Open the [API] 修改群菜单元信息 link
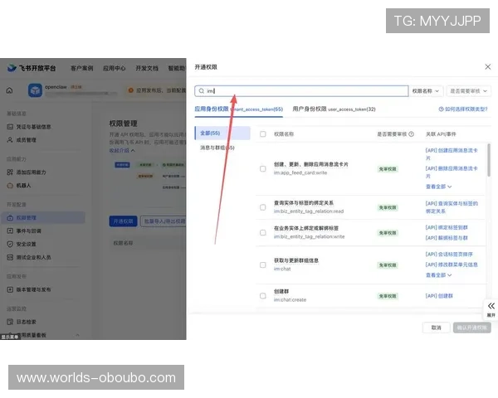 pos(452,265)
